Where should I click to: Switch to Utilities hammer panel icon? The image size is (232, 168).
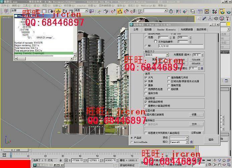coord(227,18)
